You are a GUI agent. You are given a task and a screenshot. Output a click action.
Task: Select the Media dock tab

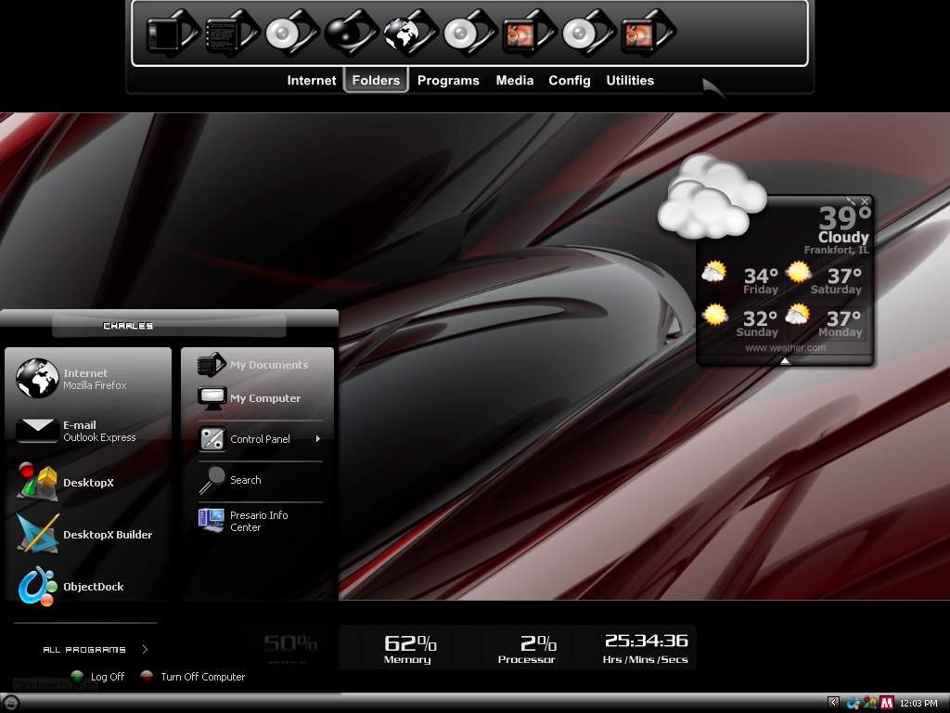tap(514, 80)
